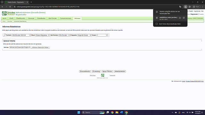
Task: Click the Inicio breadcrumb link
Action: [4, 21]
